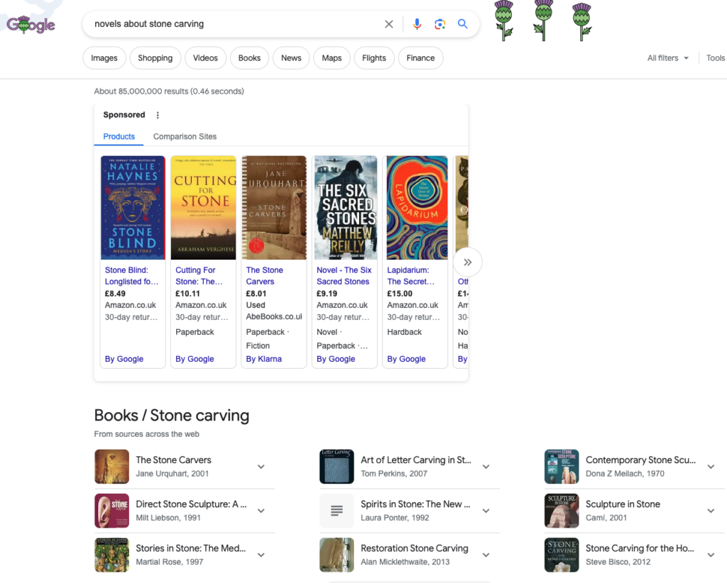
Task: Open the All filters dropdown
Action: coord(667,58)
